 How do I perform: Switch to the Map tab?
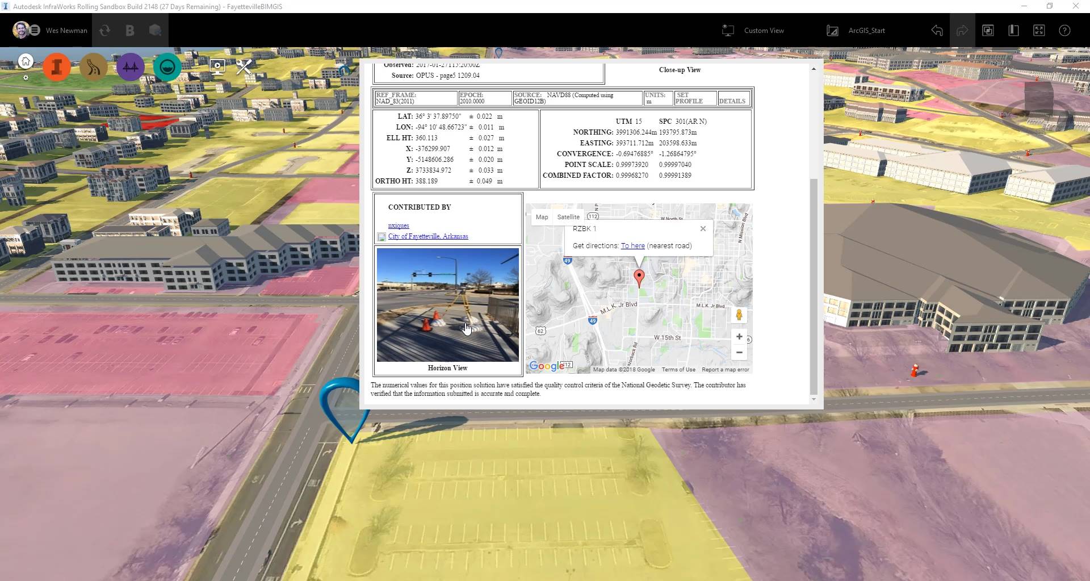pos(542,216)
